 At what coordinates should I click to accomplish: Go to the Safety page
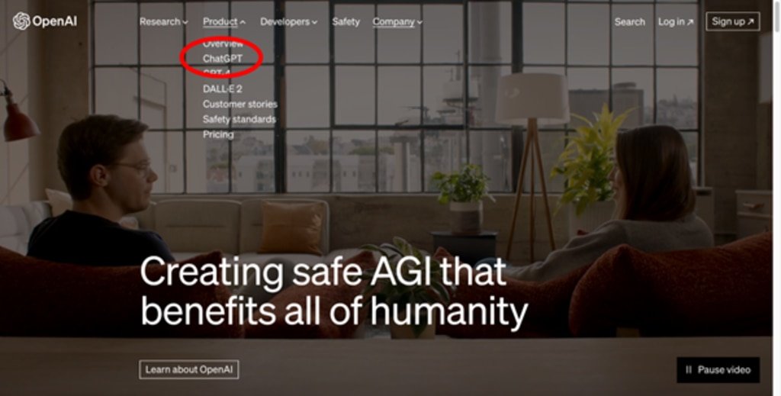click(x=346, y=22)
